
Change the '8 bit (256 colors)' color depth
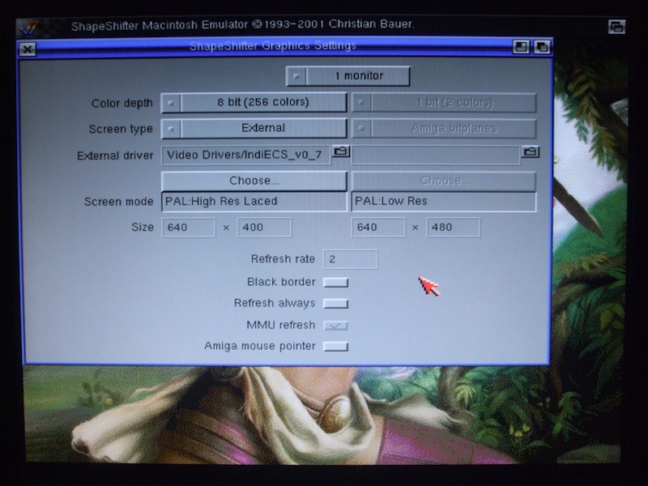(262, 103)
